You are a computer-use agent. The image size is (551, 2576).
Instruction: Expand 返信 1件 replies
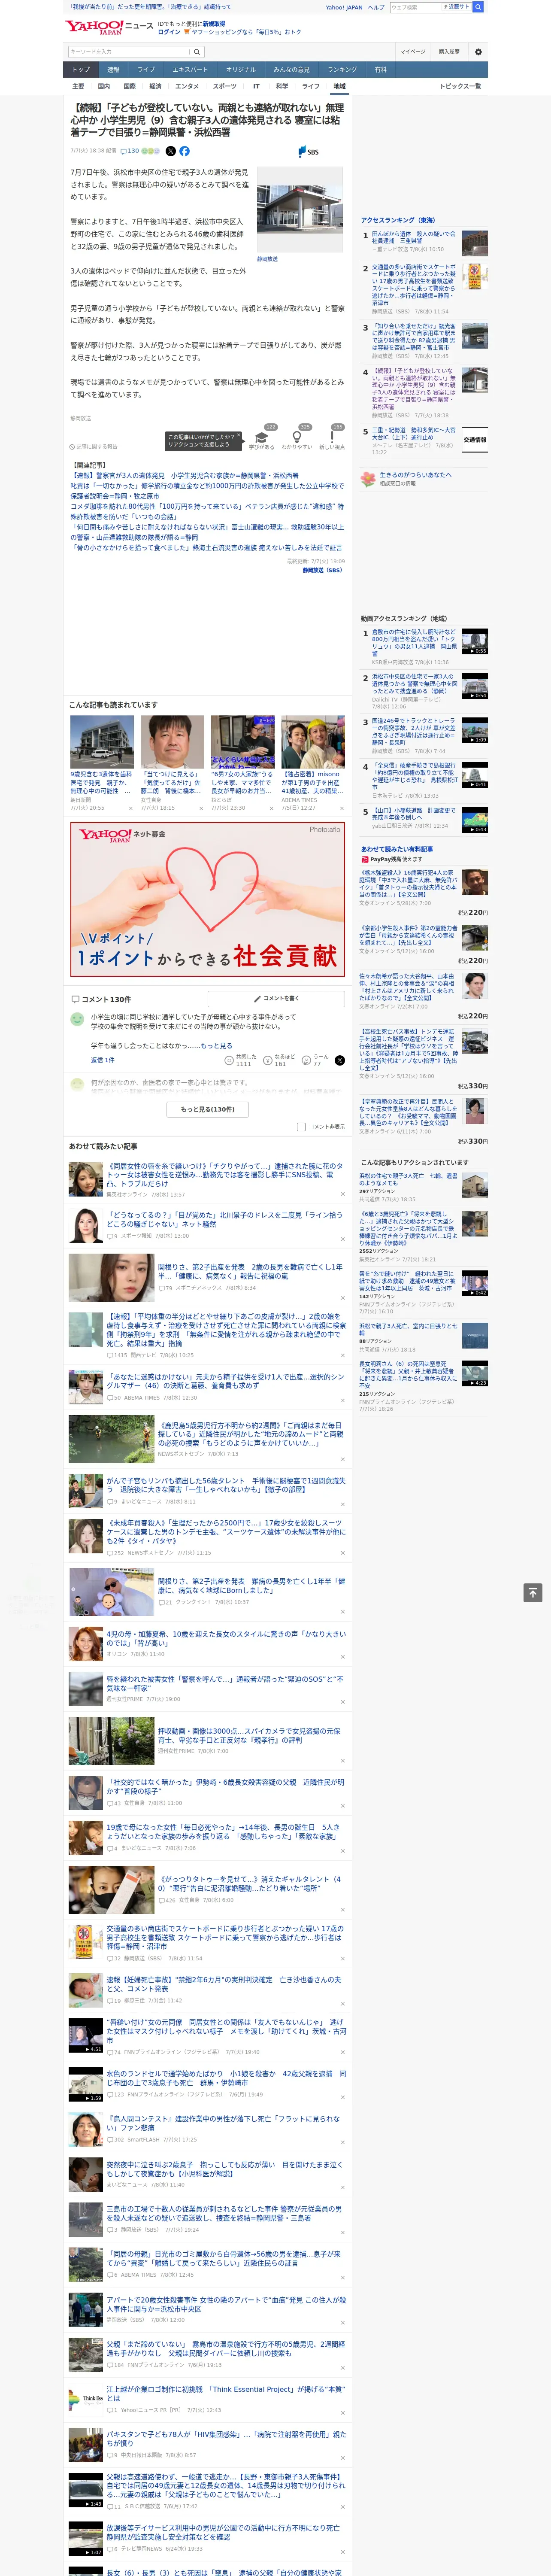pyautogui.click(x=102, y=1060)
